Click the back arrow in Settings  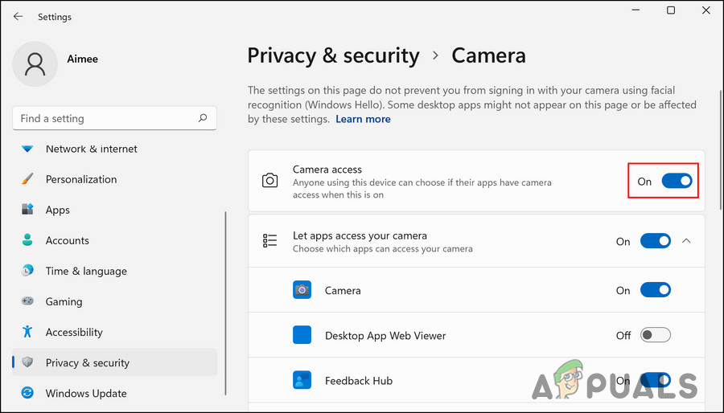click(x=18, y=16)
